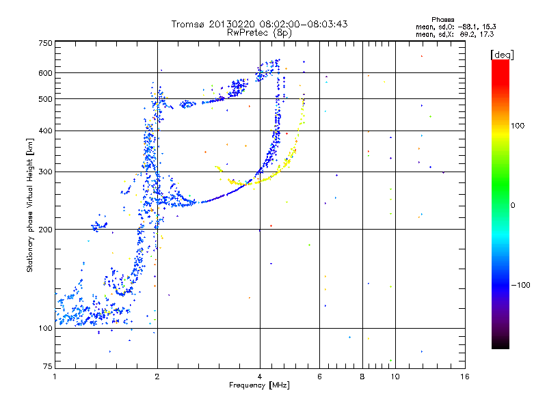Click the x-axis tick label '10'
The width and height of the screenshot is (547, 410).
[395, 377]
